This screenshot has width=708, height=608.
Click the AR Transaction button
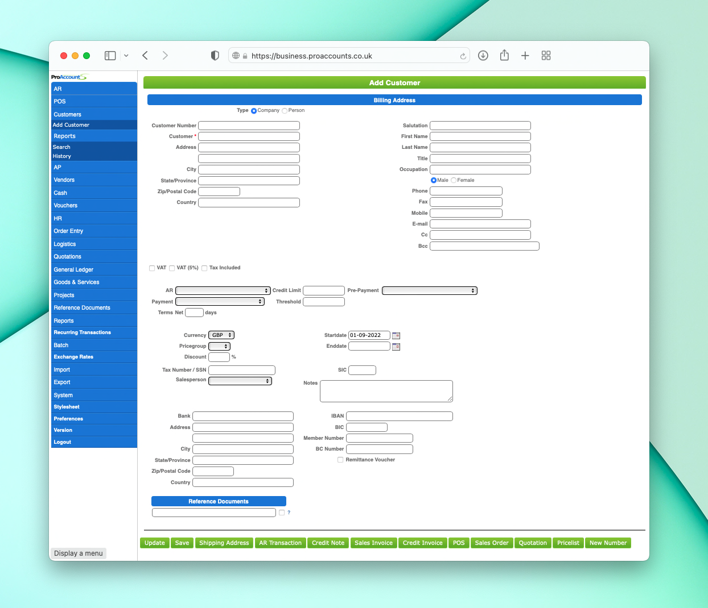click(281, 543)
